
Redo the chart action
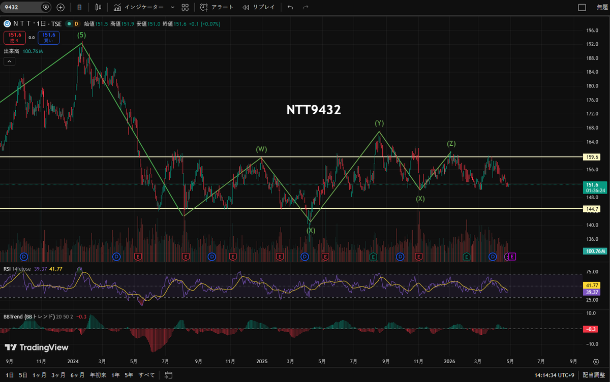coord(306,7)
